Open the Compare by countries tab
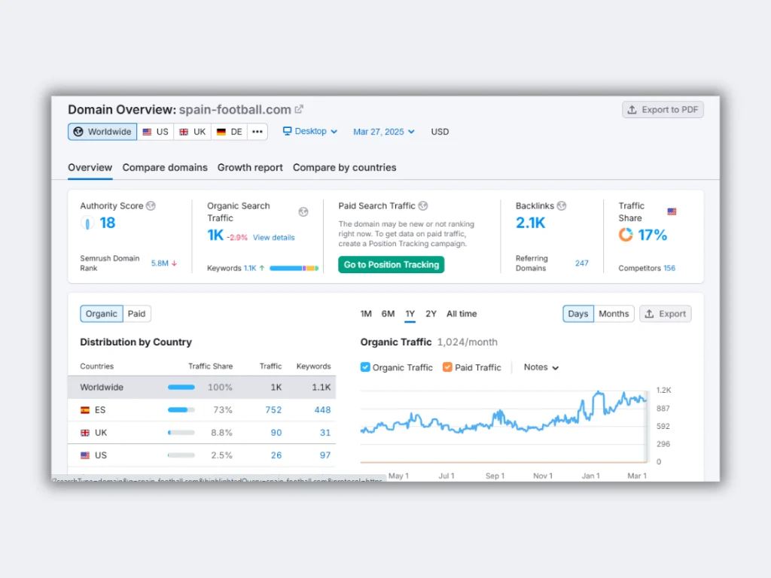The height and width of the screenshot is (578, 771). coord(344,168)
